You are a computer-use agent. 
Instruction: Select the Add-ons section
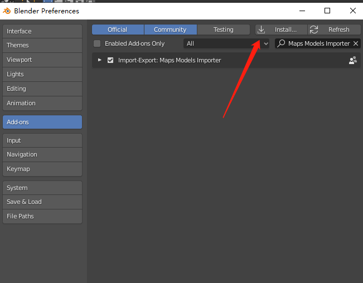point(42,122)
